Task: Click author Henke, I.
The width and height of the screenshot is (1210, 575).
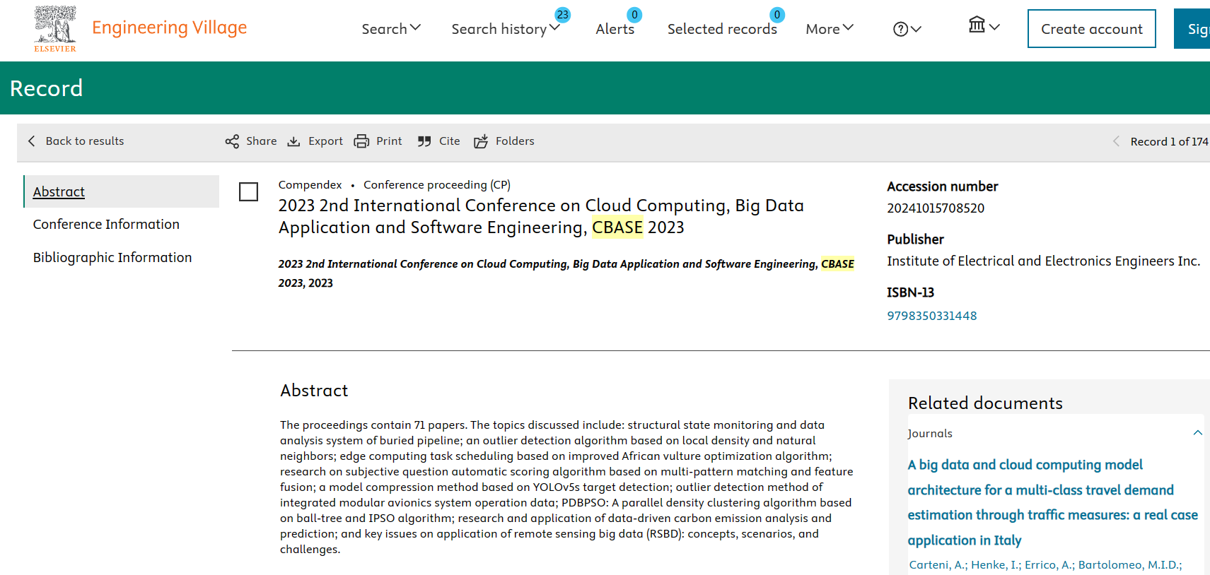Action: [x=996, y=565]
